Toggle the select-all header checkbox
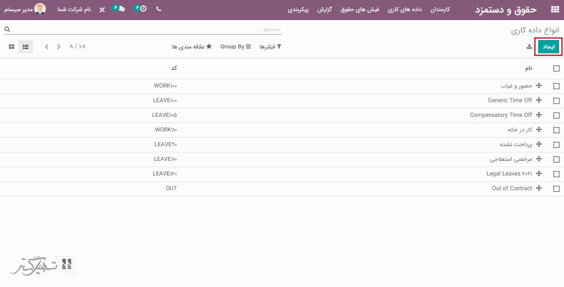 point(556,68)
